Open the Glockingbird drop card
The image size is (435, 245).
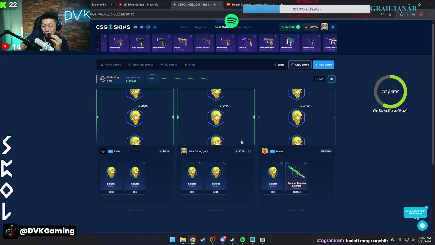(268, 43)
